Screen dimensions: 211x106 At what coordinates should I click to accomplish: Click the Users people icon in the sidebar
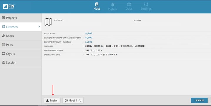pos(4,36)
